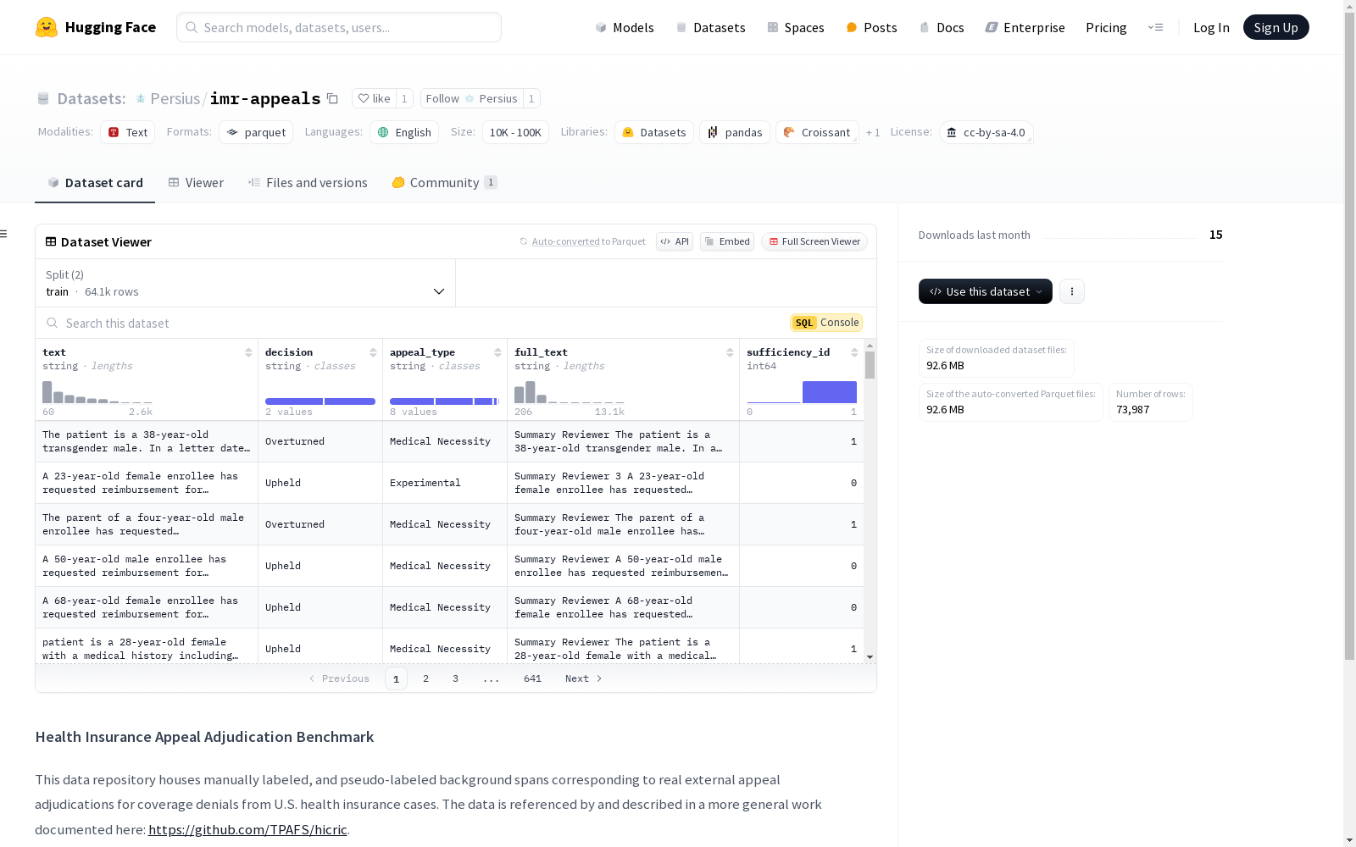Open Docs in top navigation
The height and width of the screenshot is (847, 1356).
[942, 27]
